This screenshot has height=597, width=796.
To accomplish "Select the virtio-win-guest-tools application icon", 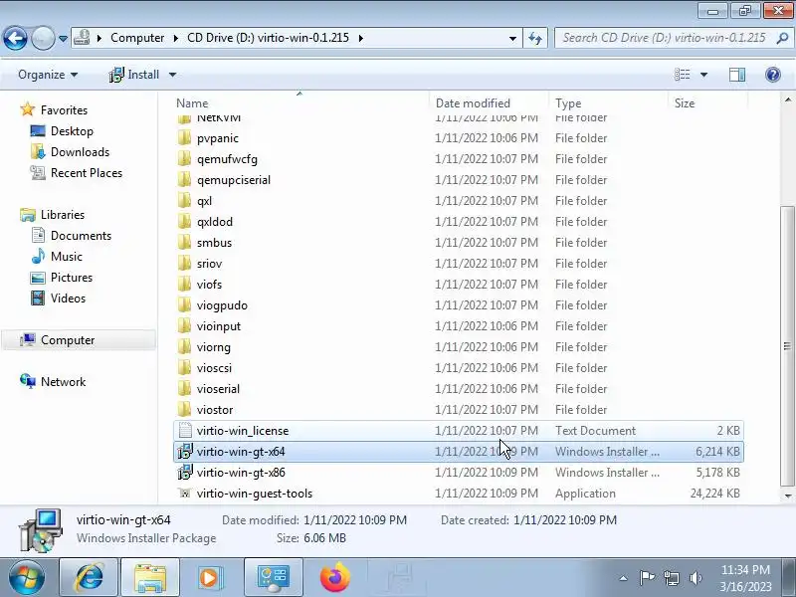I will coord(185,493).
